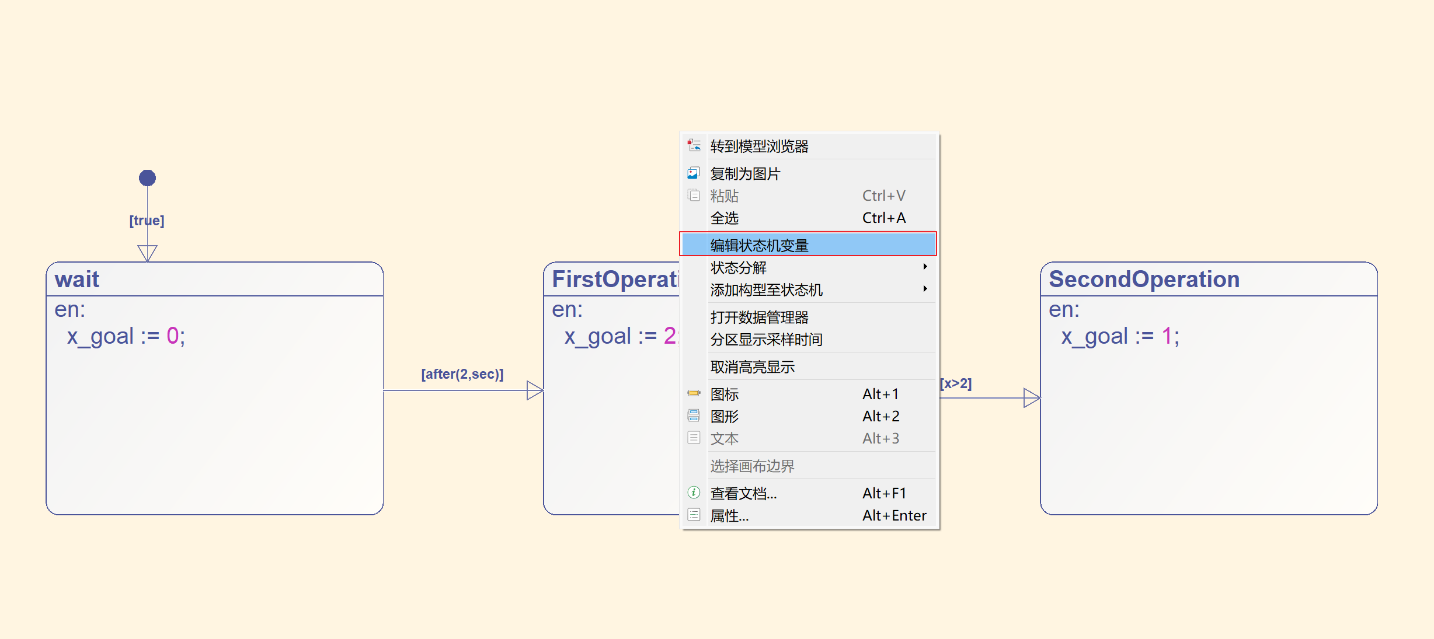Click the text view icon beside 文本
Screen dimensions: 1434x639
tap(694, 438)
